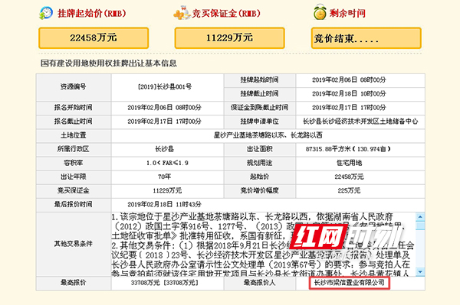
Task: Click the scroll up arrow in conditions box
Action: (x=420, y=216)
